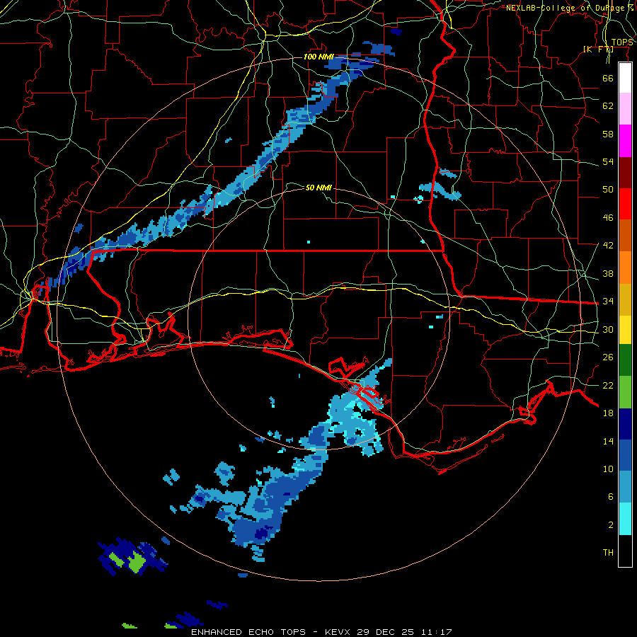Click the '6' legend value

tap(611, 497)
